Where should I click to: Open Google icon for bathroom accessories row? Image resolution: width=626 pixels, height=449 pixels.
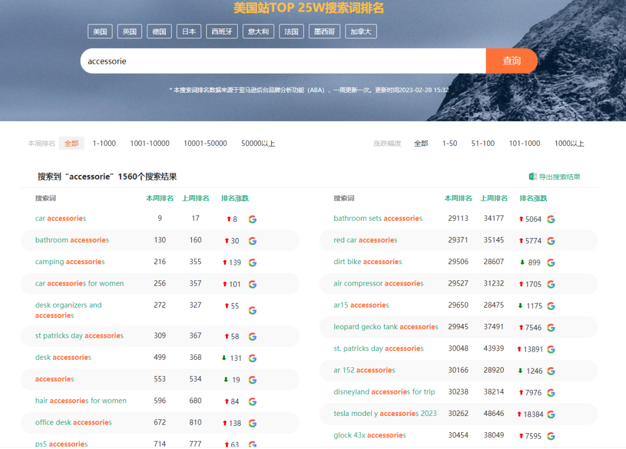point(252,240)
